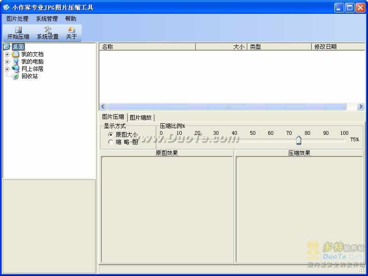Select the 回收站 recycle bin icon
The image size is (368, 276).
coord(16,76)
